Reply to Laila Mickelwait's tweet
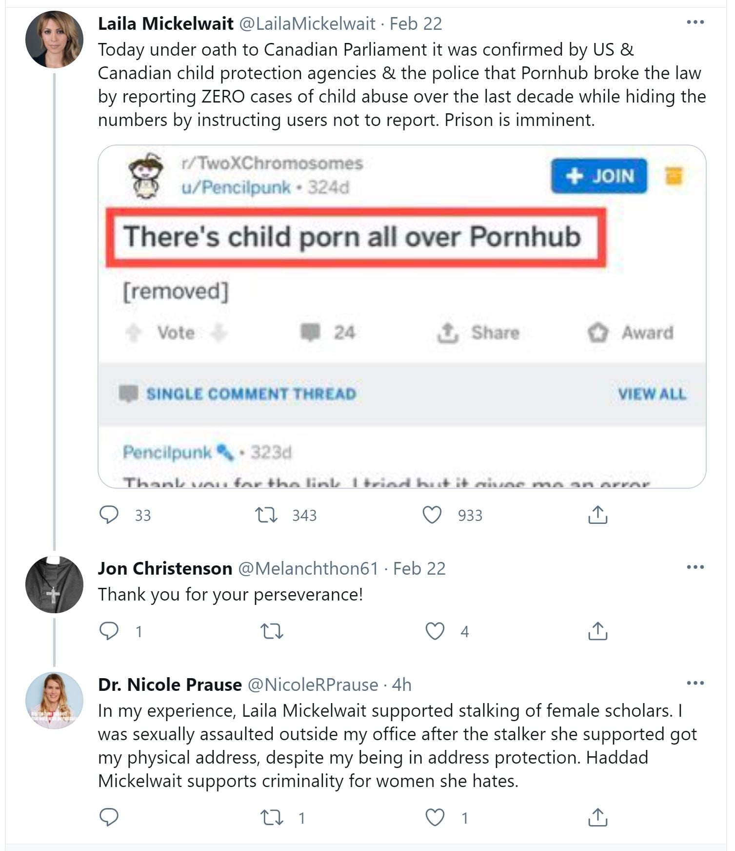Image resolution: width=735 pixels, height=851 pixels. point(109,515)
